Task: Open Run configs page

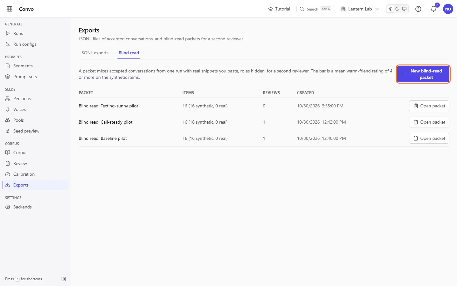Action: click(35, 44)
